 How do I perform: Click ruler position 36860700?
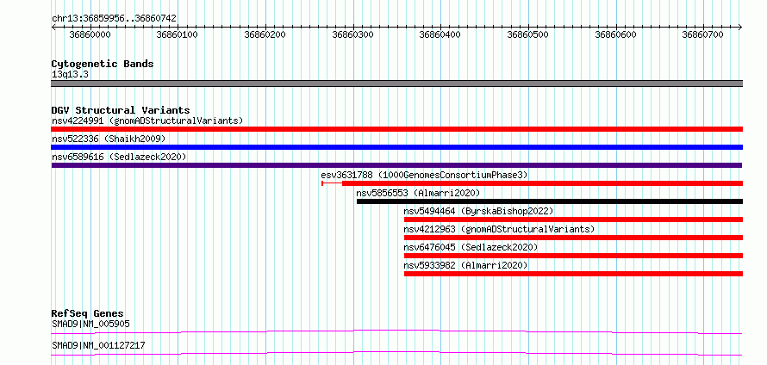pyautogui.click(x=703, y=34)
